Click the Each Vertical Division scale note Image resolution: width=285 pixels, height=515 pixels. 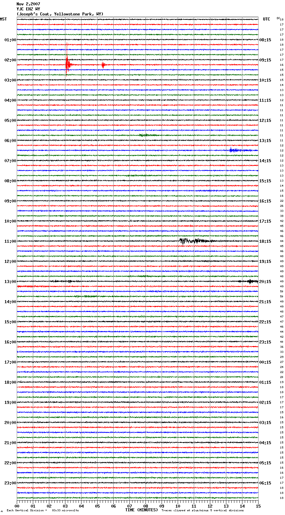coord(43,510)
